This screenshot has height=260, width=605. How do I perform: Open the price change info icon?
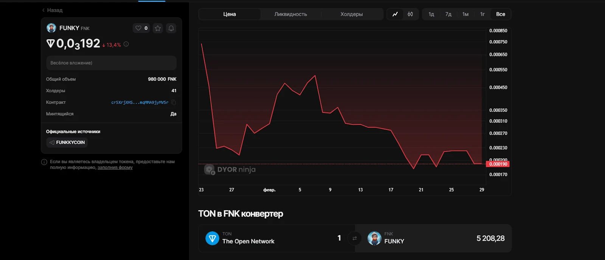tap(126, 44)
